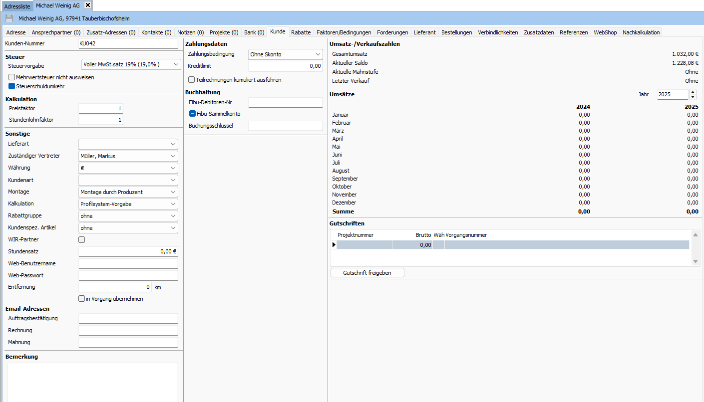
Task: Click the row selector arrow in the Gutschriften grid
Action: (x=334, y=244)
